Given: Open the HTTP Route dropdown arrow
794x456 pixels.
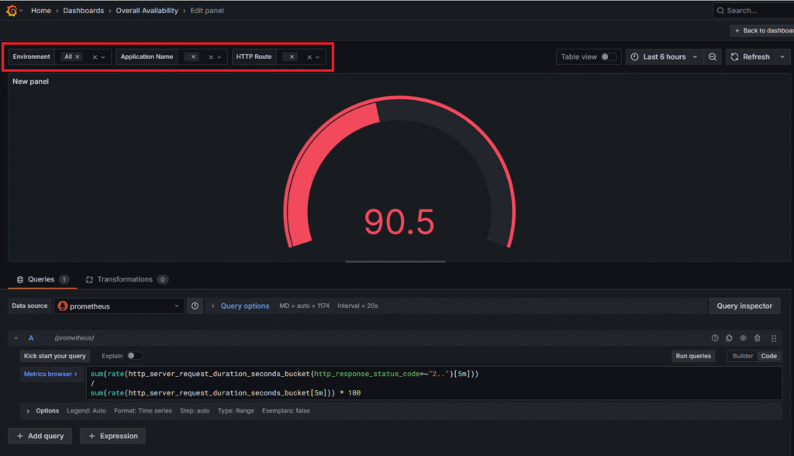Looking at the screenshot, I should pyautogui.click(x=317, y=57).
